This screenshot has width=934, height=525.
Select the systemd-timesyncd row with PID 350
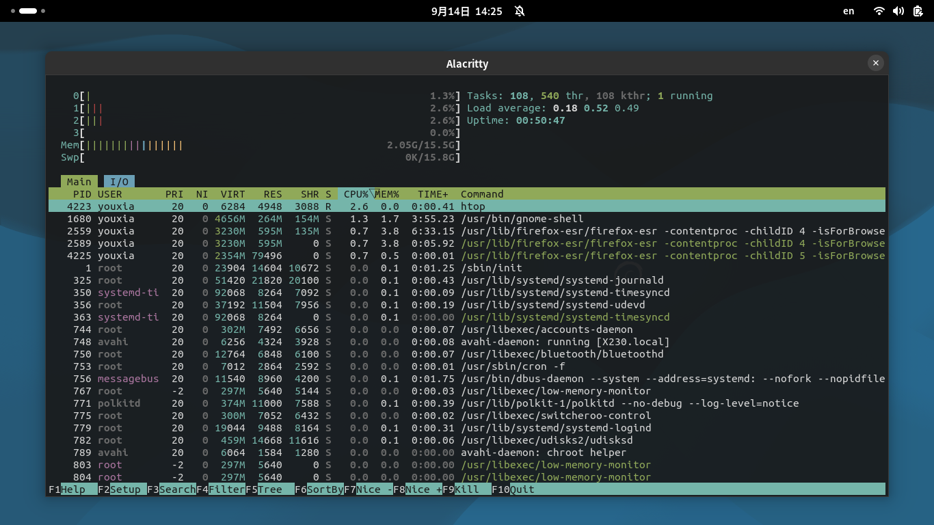[467, 293]
